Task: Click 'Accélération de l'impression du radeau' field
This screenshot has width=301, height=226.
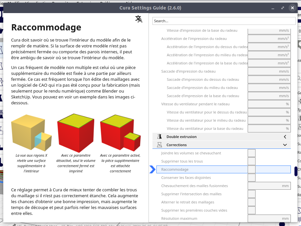Action: [269, 39]
